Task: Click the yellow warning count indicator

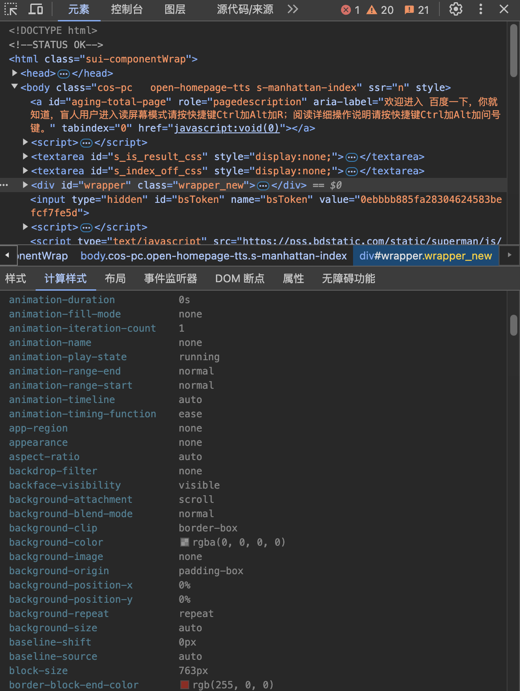Action: 379,9
